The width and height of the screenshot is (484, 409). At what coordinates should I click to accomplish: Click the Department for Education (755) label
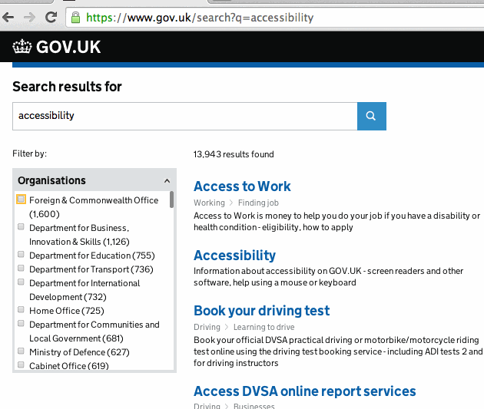(x=92, y=256)
